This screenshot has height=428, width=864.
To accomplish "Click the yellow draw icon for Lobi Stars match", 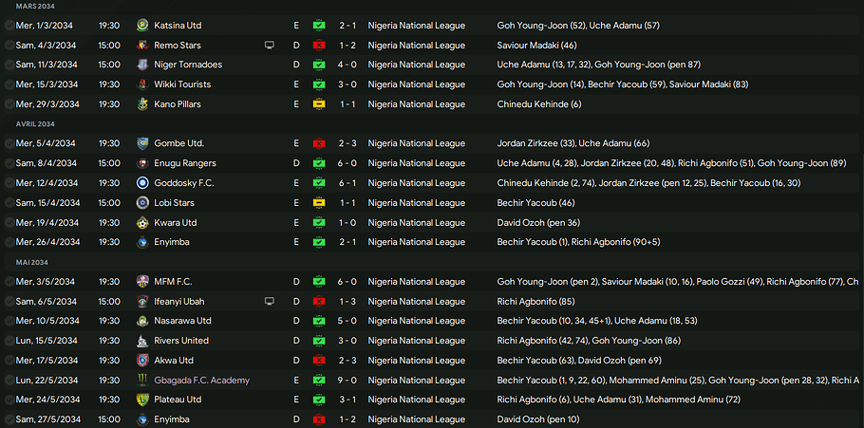I will (319, 202).
